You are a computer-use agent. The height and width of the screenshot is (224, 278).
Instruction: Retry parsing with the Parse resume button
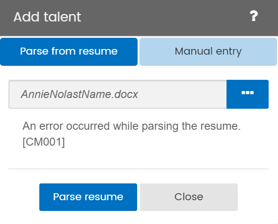pyautogui.click(x=88, y=197)
